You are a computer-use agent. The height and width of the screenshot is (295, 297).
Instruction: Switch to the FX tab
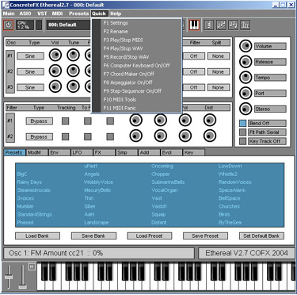click(x=105, y=152)
